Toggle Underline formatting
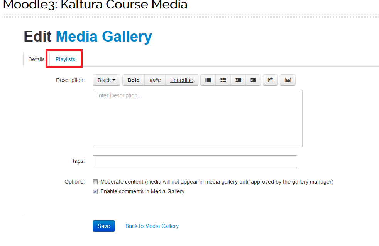This screenshot has height=246, width=379. [182, 80]
